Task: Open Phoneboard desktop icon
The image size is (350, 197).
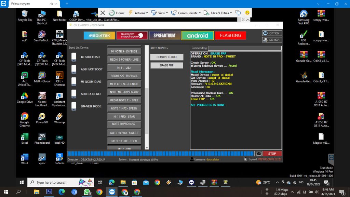Action: pyautogui.click(x=42, y=139)
